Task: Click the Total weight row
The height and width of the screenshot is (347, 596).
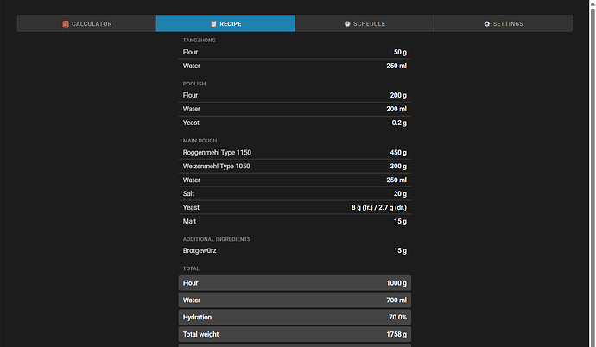Action: [294, 333]
